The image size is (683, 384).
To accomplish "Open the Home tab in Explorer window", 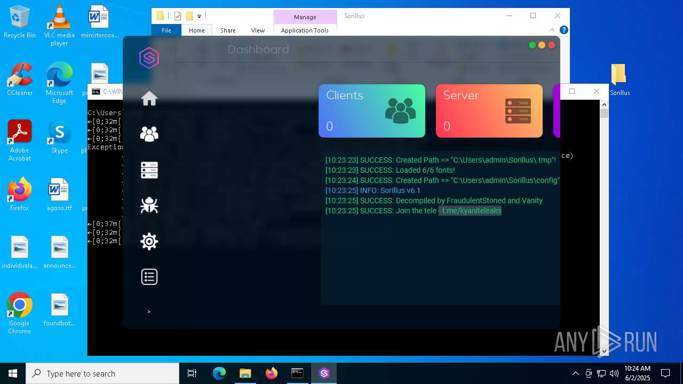I will 197,30.
